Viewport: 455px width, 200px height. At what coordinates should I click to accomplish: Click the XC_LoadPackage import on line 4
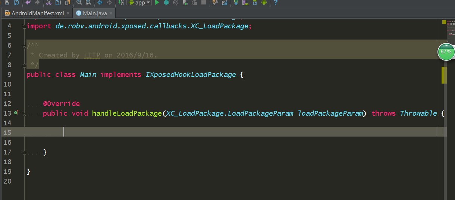tap(219, 26)
